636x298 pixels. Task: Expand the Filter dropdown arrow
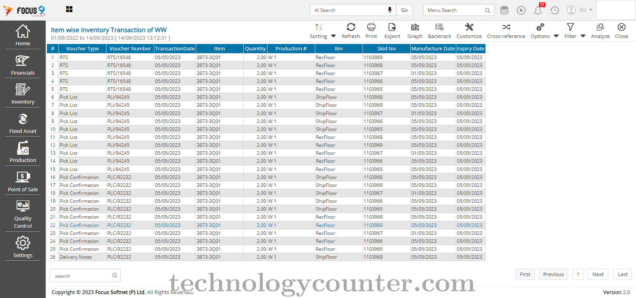coord(583,36)
